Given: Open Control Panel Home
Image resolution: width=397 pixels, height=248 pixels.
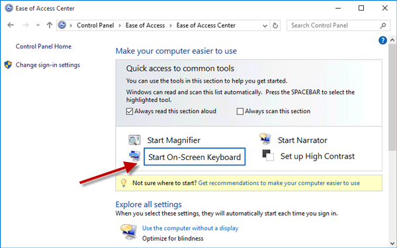Looking at the screenshot, I should pyautogui.click(x=44, y=46).
